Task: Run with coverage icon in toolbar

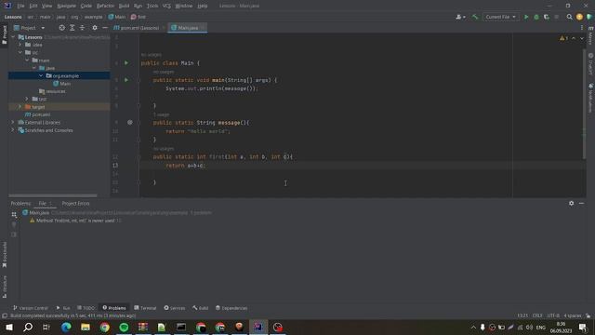Action: (x=547, y=17)
